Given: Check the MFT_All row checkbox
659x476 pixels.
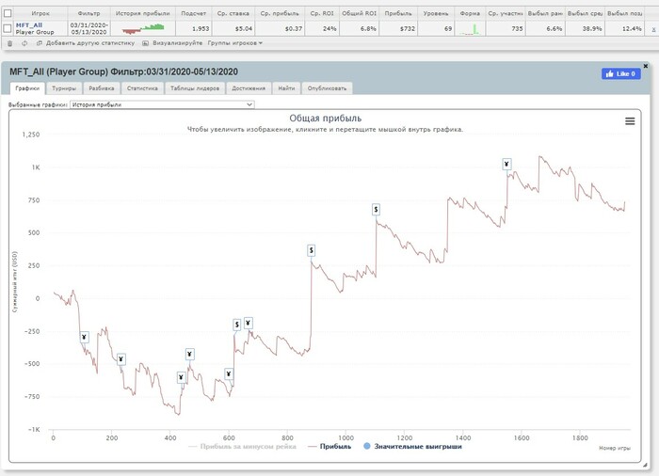Looking at the screenshot, I should pos(8,28).
